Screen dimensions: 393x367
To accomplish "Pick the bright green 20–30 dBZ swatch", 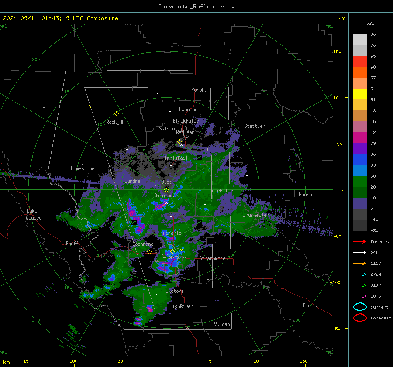I will click(360, 182).
